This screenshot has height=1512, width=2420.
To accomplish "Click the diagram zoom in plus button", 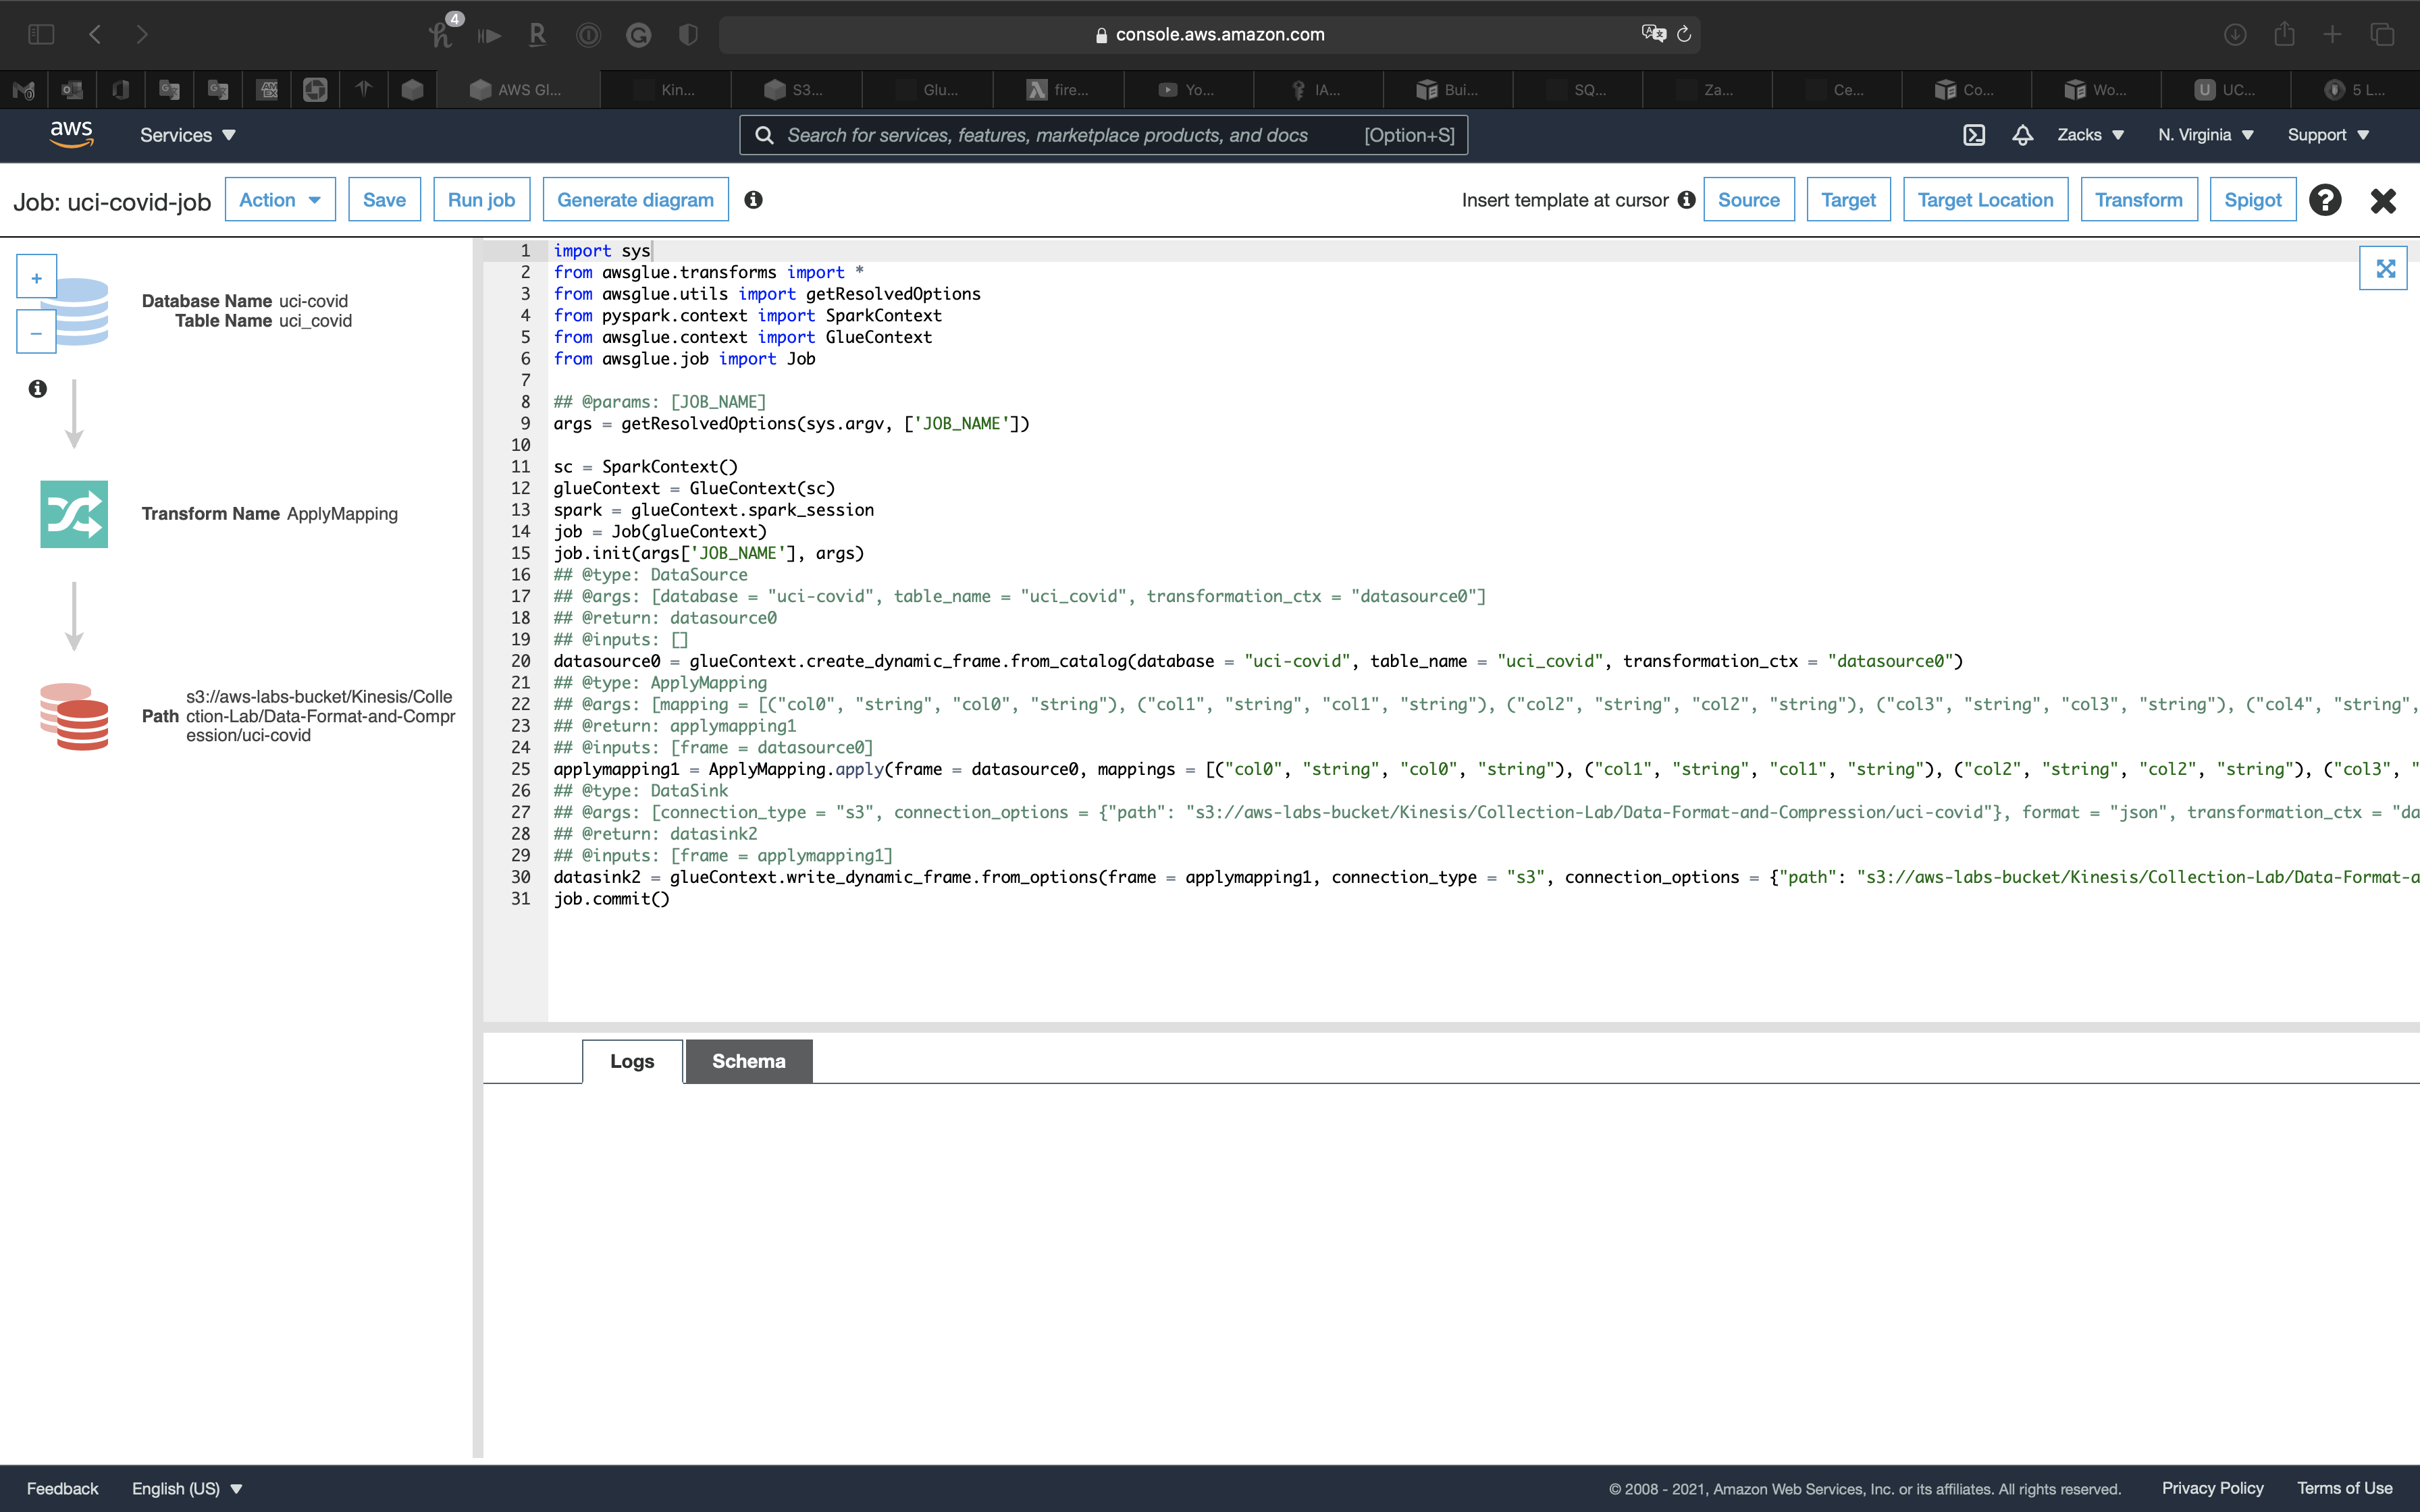I will [36, 278].
